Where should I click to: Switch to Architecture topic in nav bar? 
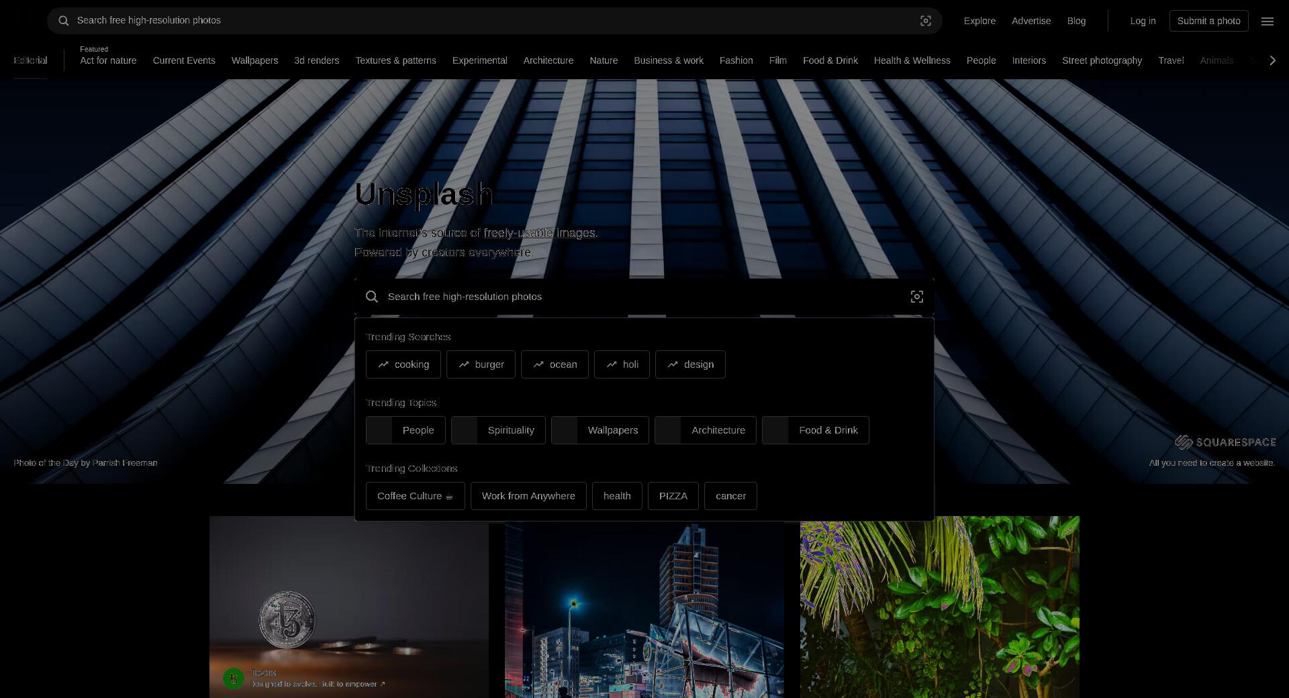pyautogui.click(x=548, y=60)
